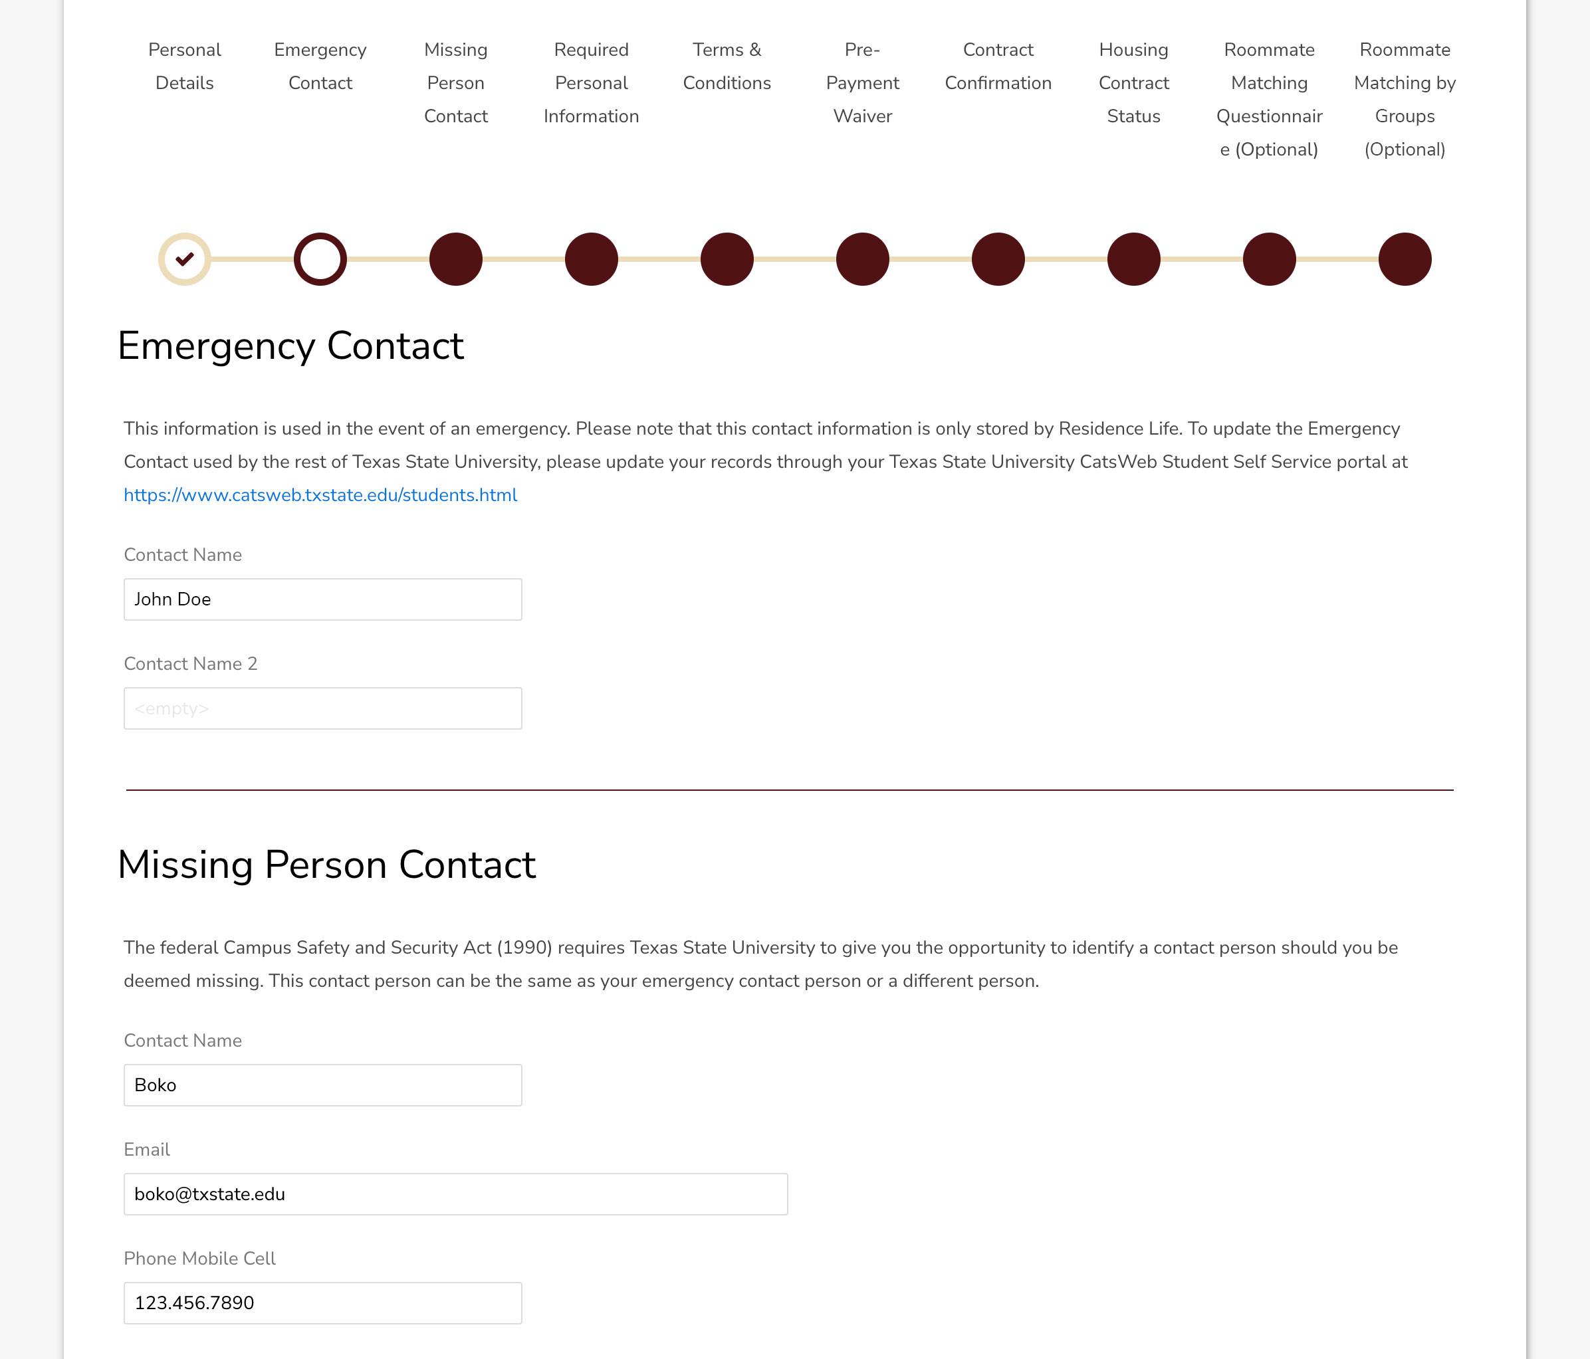Toggle the active Emergency Contact circle
This screenshot has width=1590, height=1359.
pos(320,257)
